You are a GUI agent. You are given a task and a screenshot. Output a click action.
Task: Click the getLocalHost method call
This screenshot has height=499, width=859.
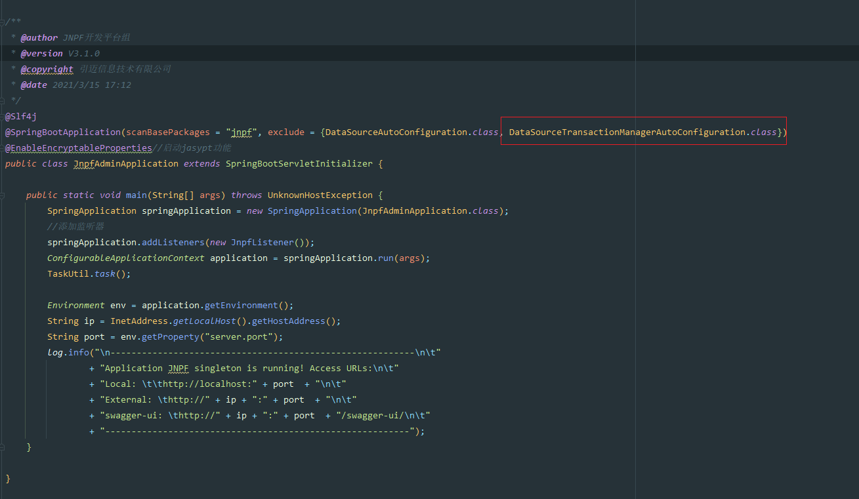tap(201, 321)
